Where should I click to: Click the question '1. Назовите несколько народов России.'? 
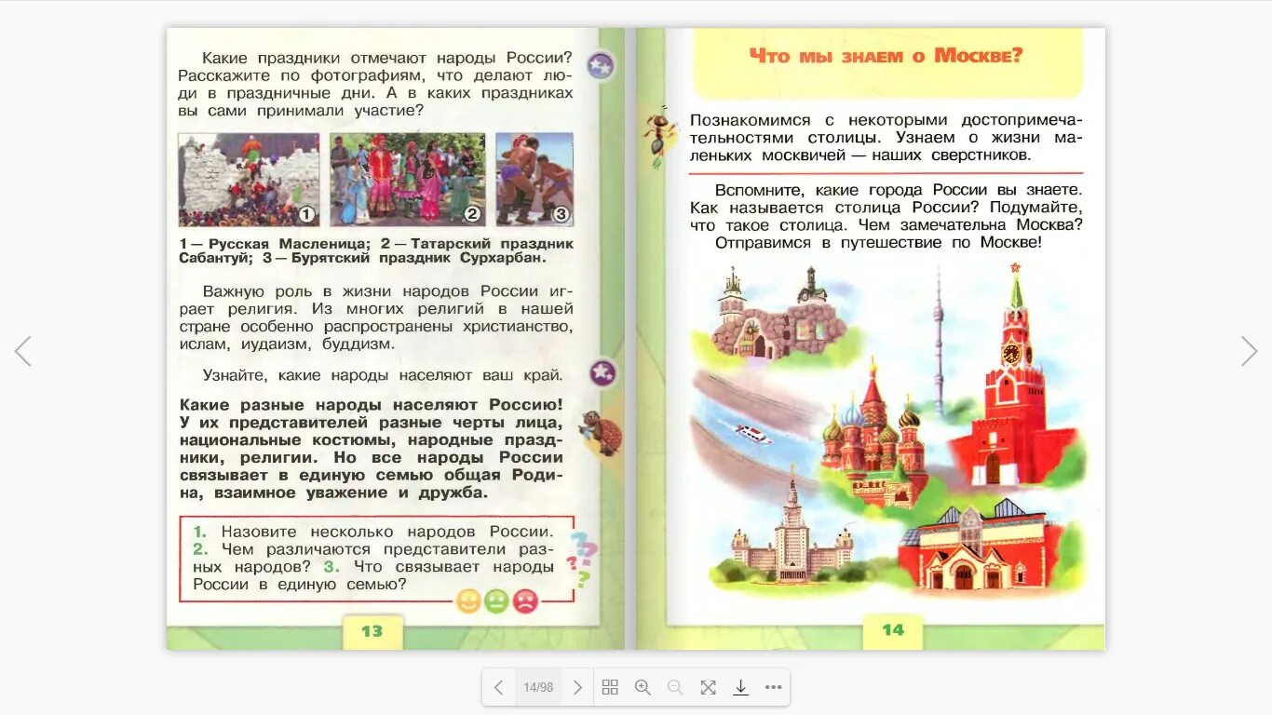[x=373, y=532]
